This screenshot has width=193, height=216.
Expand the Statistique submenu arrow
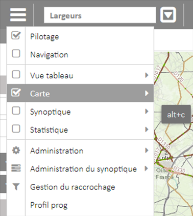[x=147, y=129]
